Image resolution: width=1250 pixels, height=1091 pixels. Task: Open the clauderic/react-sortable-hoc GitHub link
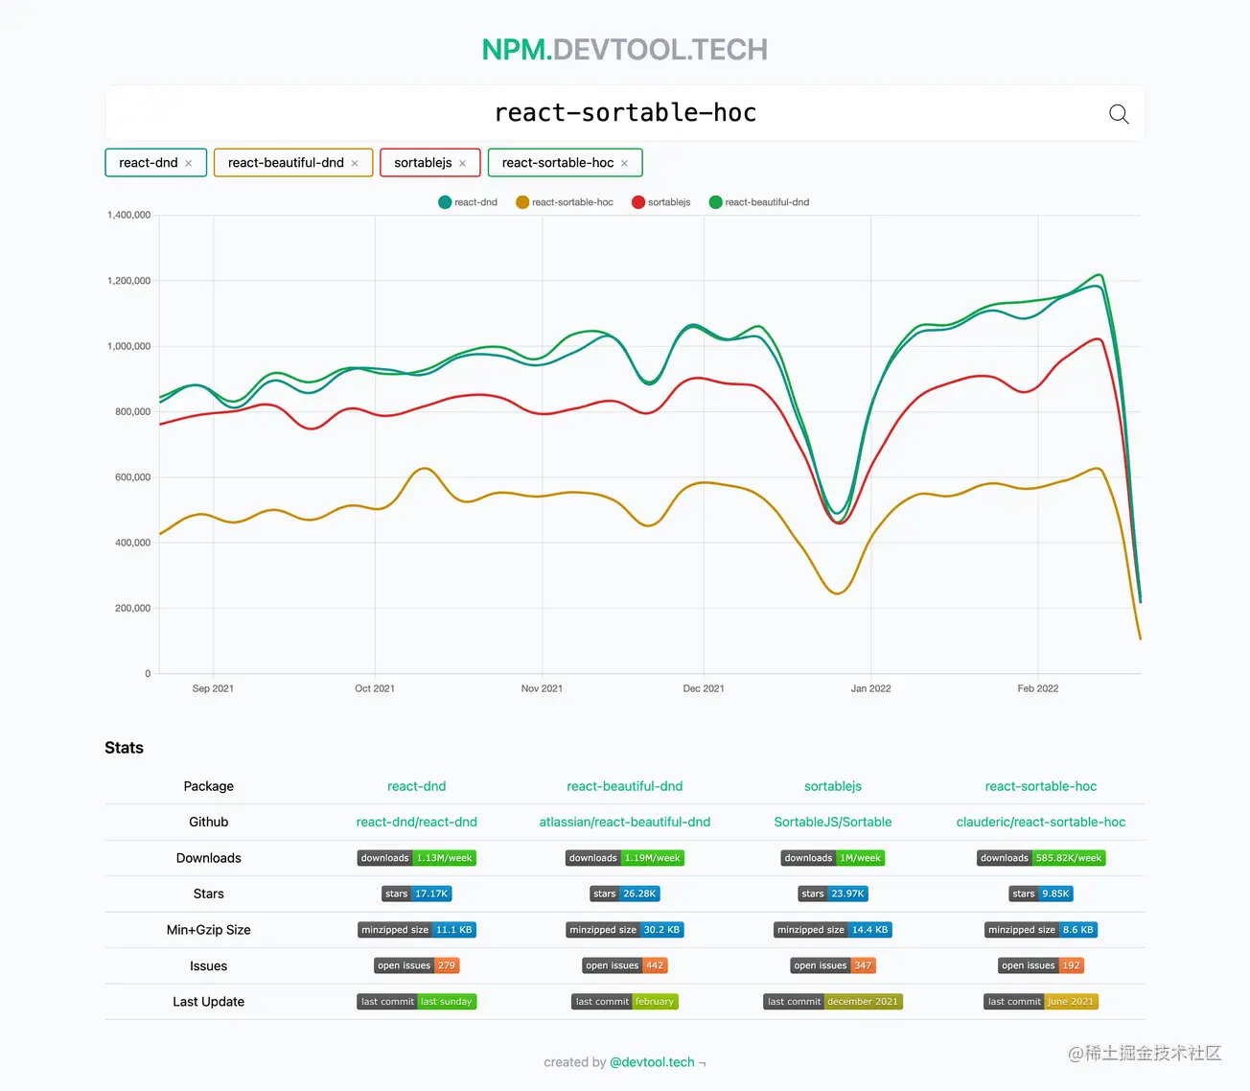point(1041,822)
